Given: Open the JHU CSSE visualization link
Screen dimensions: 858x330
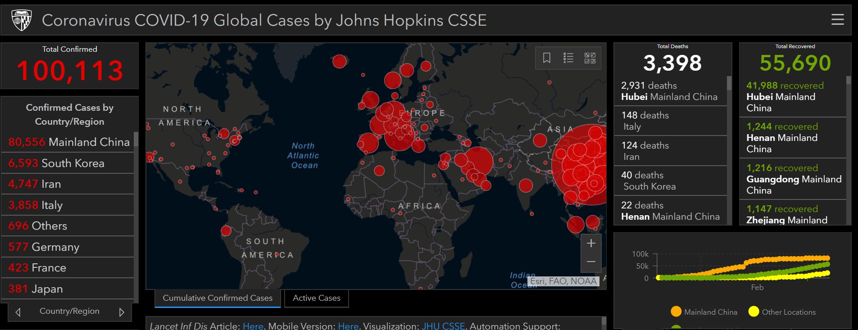Looking at the screenshot, I should [x=443, y=326].
